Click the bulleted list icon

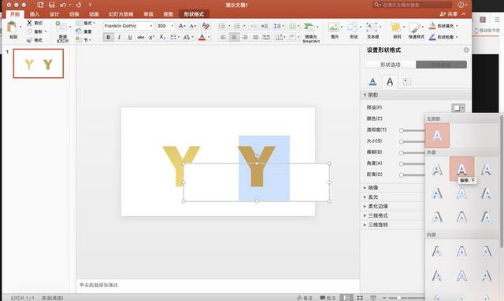[222, 26]
